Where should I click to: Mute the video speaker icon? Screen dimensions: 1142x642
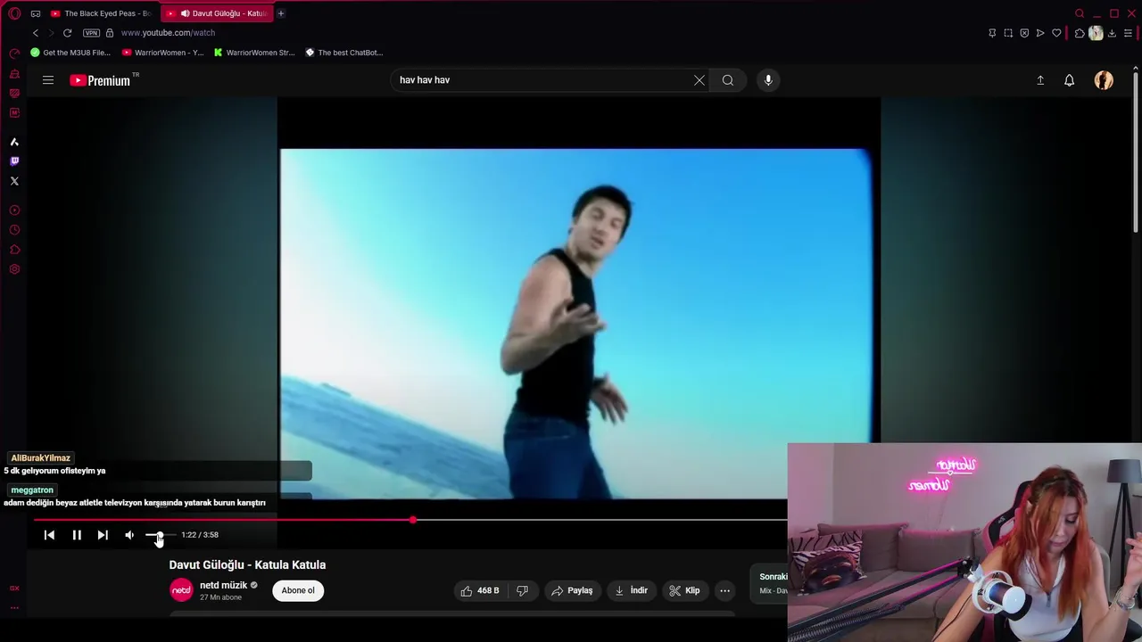129,535
